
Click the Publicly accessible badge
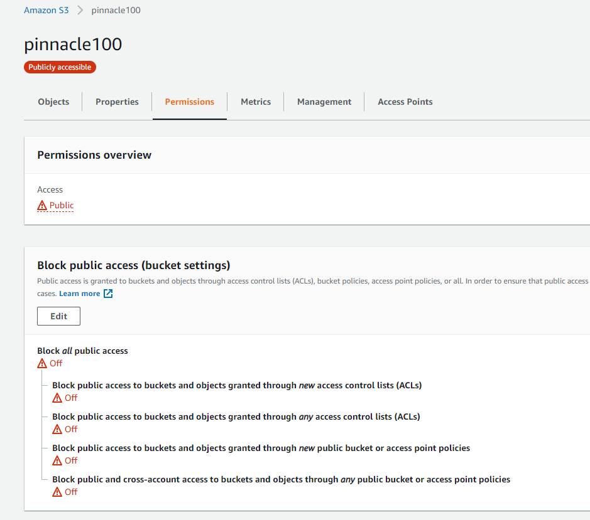point(60,67)
